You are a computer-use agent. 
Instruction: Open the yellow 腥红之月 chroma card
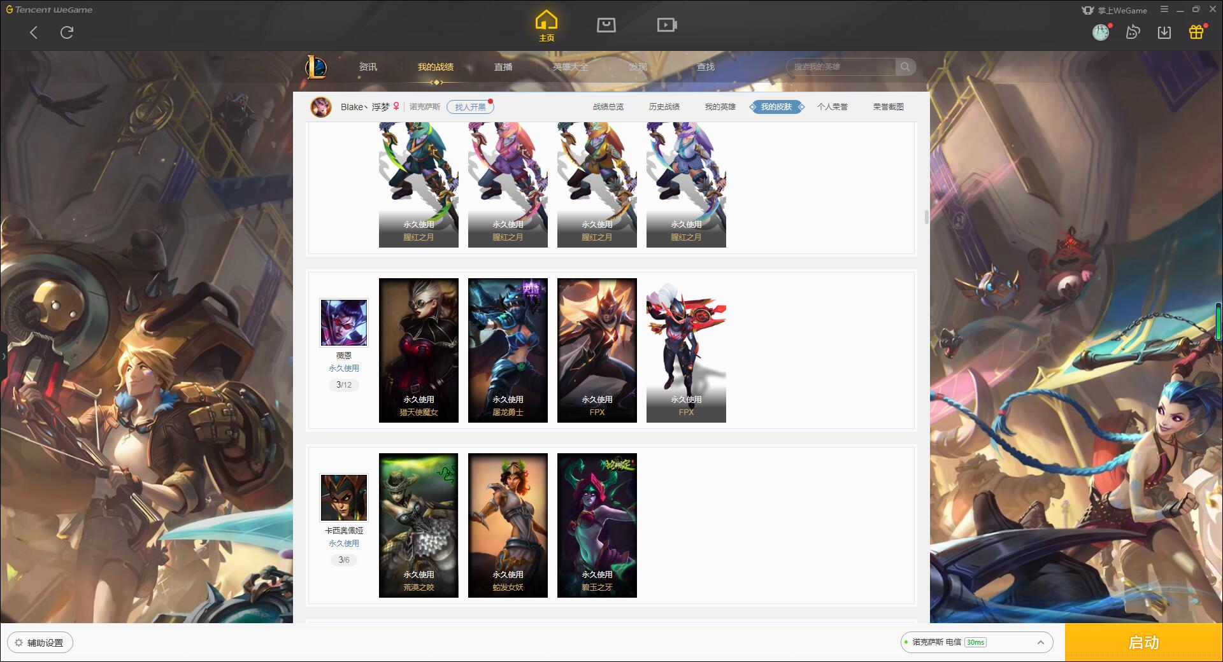pos(597,185)
